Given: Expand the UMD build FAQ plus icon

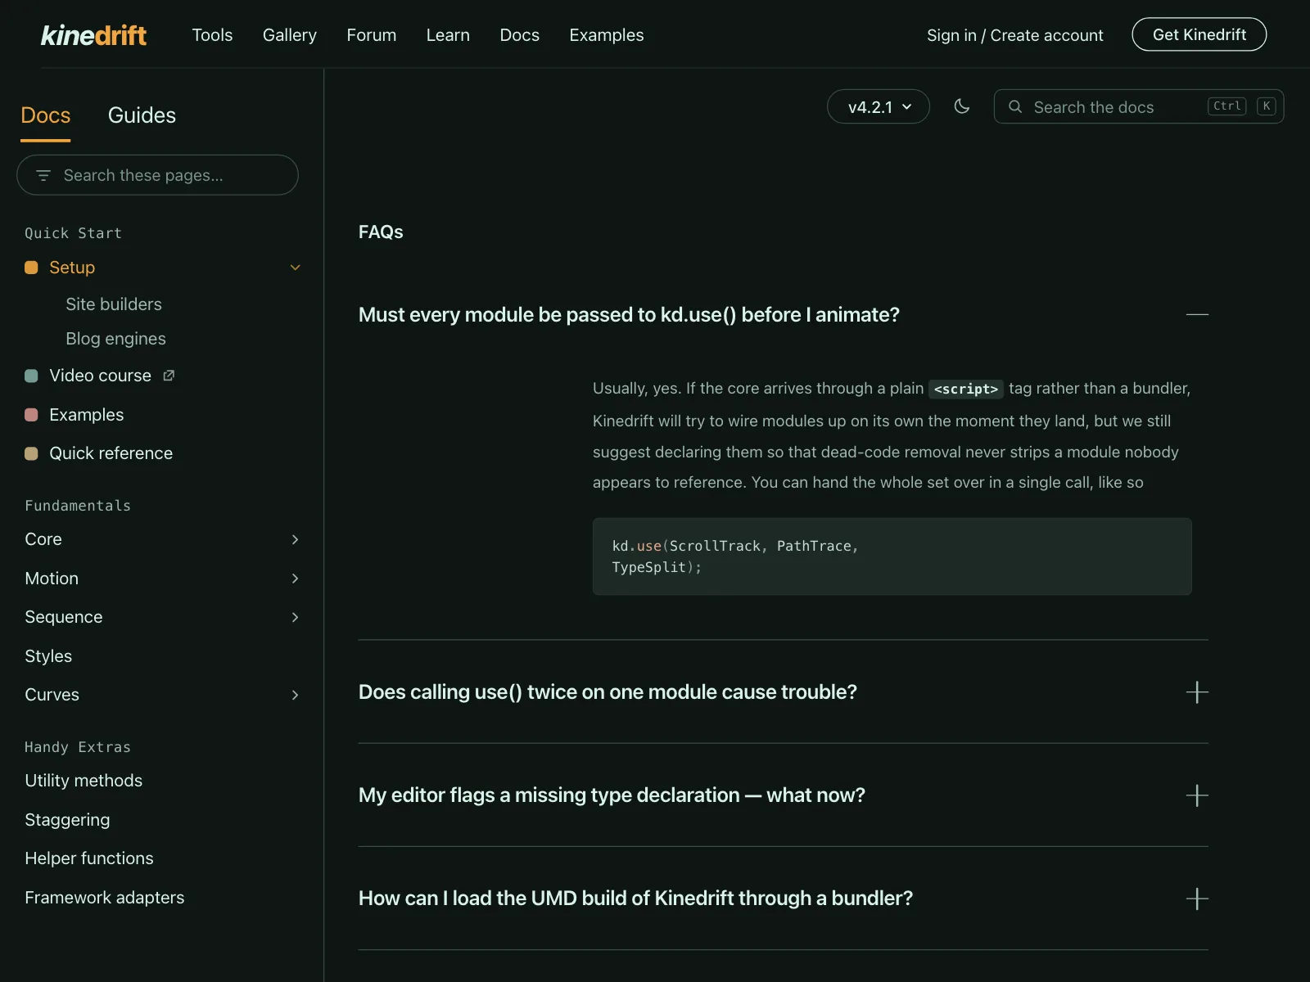Looking at the screenshot, I should pos(1197,899).
